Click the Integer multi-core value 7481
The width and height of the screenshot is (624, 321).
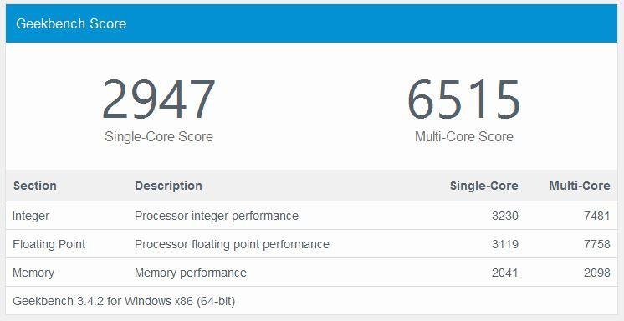click(x=597, y=216)
